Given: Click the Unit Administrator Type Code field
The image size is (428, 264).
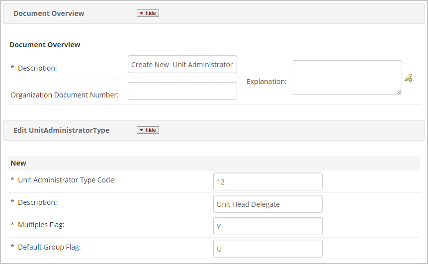Looking at the screenshot, I should tap(268, 181).
